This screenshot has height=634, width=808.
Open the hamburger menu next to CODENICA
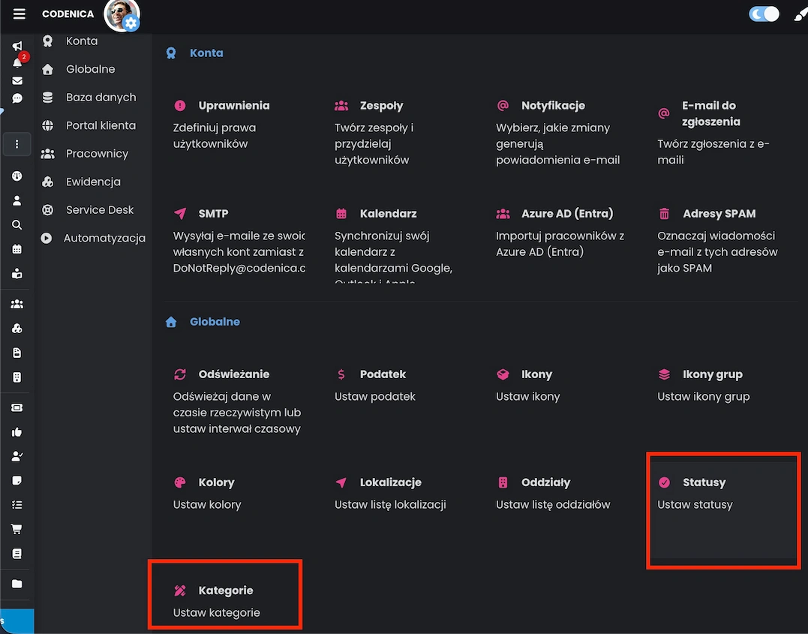pyautogui.click(x=19, y=13)
